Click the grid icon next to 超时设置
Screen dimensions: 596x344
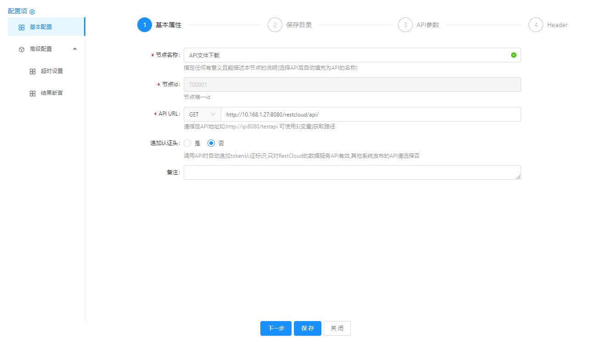pyautogui.click(x=33, y=72)
